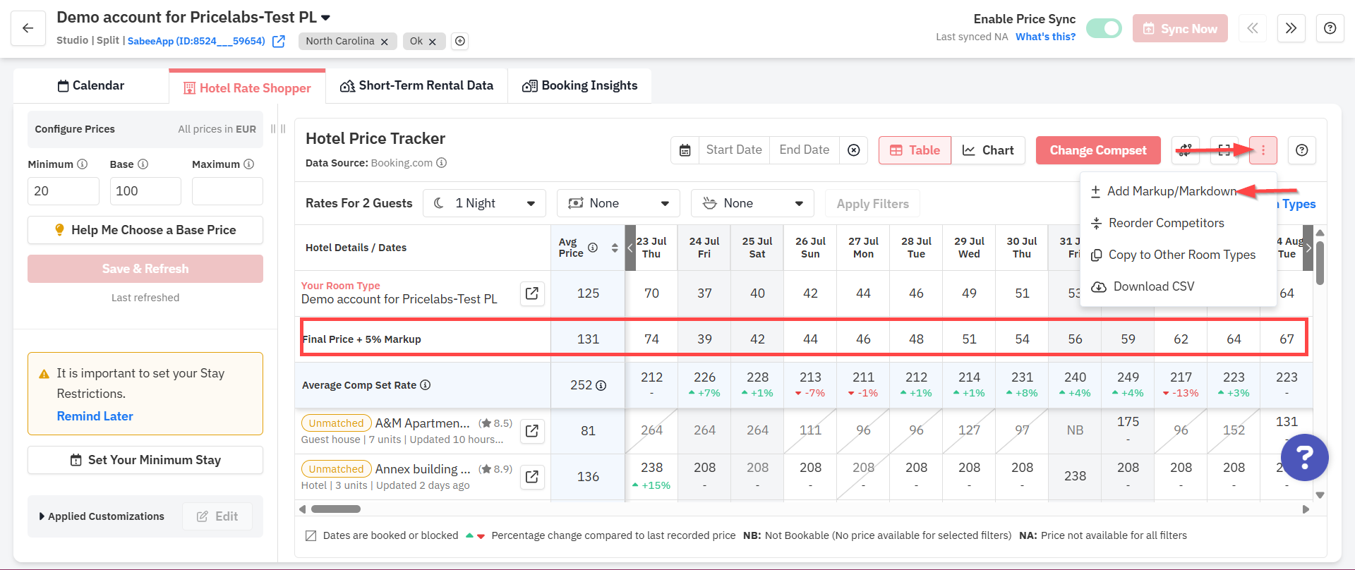Go to next listing with double-right chevron
The width and height of the screenshot is (1355, 570).
coord(1291,28)
